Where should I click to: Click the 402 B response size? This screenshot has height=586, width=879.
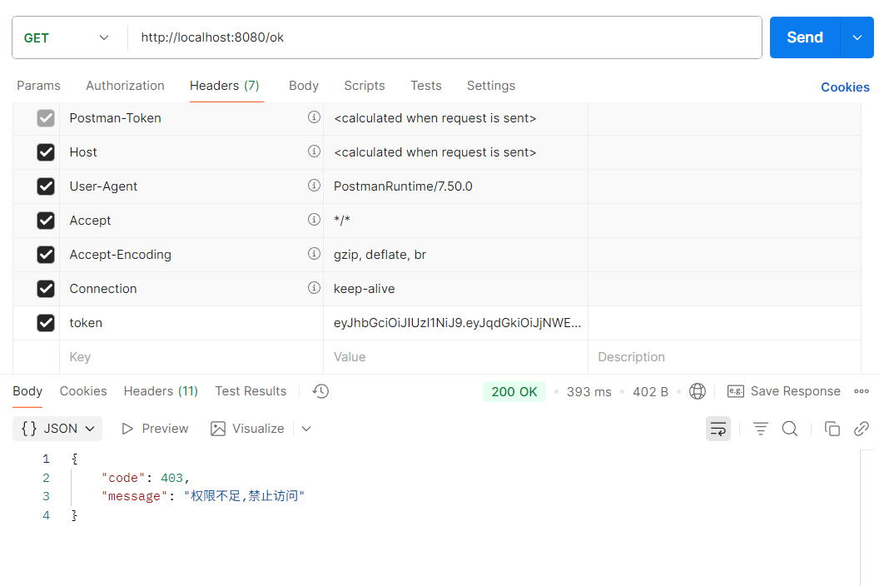point(650,392)
